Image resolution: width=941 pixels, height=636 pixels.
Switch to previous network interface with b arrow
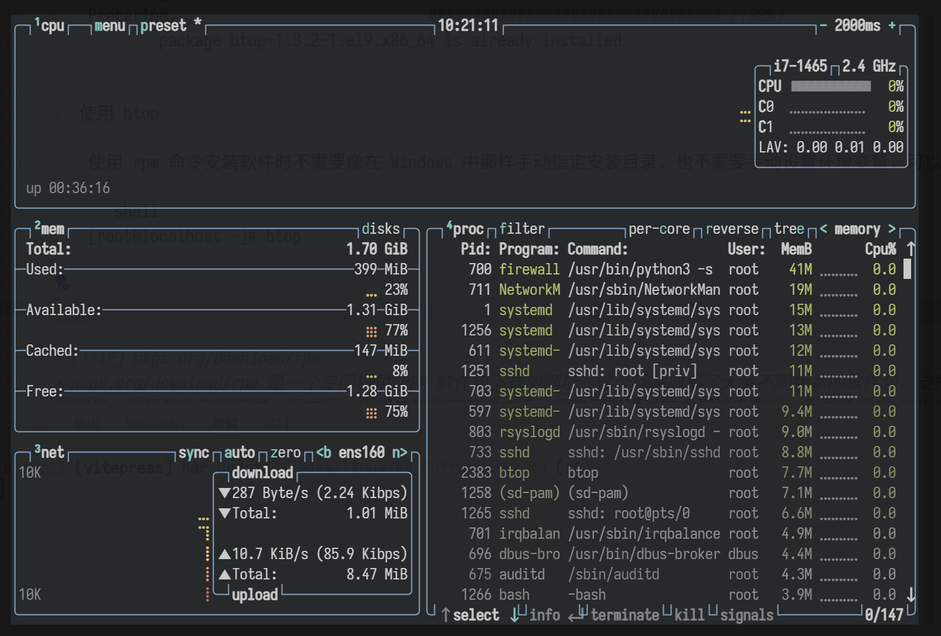click(x=324, y=452)
